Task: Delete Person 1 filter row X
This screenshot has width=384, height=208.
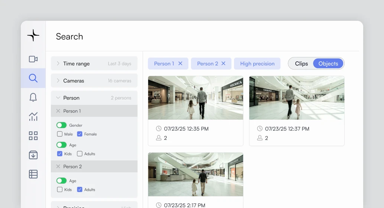Action: pyautogui.click(x=58, y=111)
